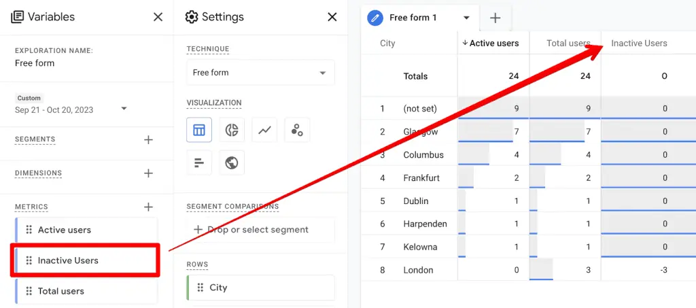Close the Variables panel
Viewport: 696px width, 308px height.
click(x=158, y=17)
